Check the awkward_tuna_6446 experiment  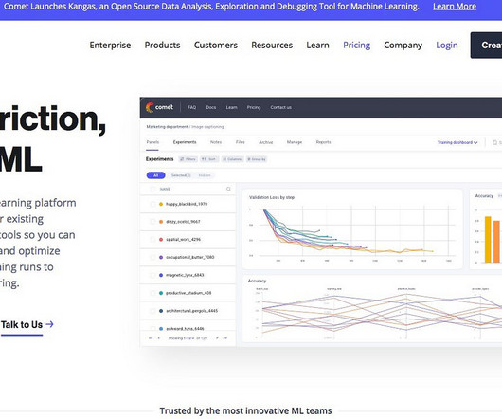[x=152, y=329]
